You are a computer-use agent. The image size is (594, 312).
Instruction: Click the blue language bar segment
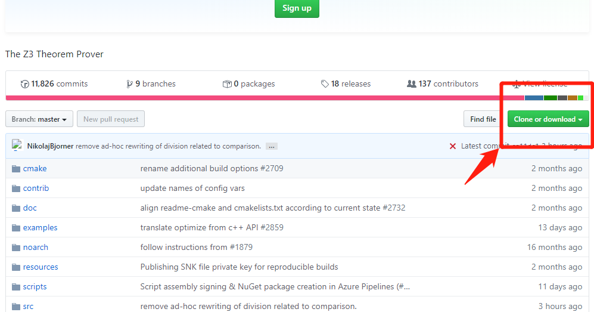click(534, 98)
